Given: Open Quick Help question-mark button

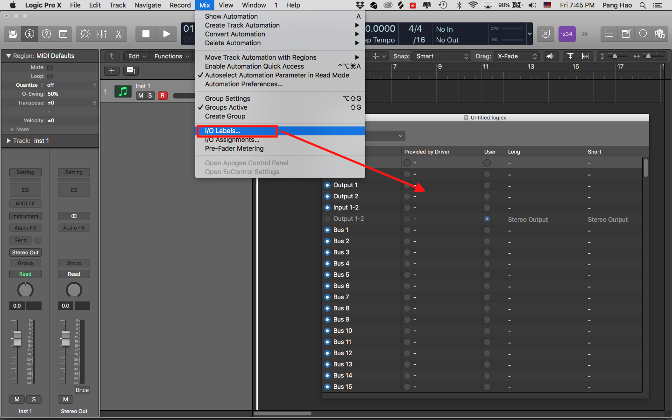Looking at the screenshot, I should pyautogui.click(x=46, y=34).
